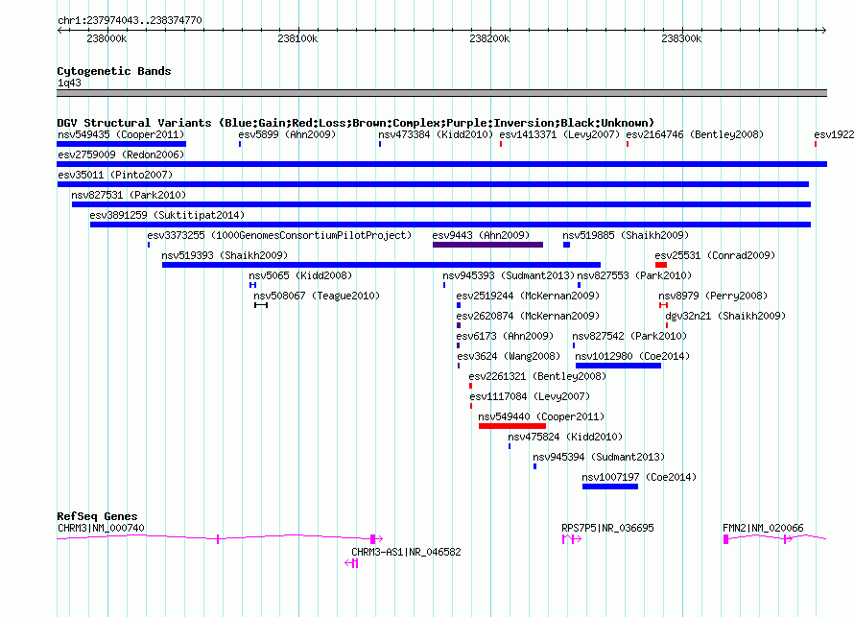Click the RefSeq Genes track title
The height and width of the screenshot is (617, 854).
[97, 516]
